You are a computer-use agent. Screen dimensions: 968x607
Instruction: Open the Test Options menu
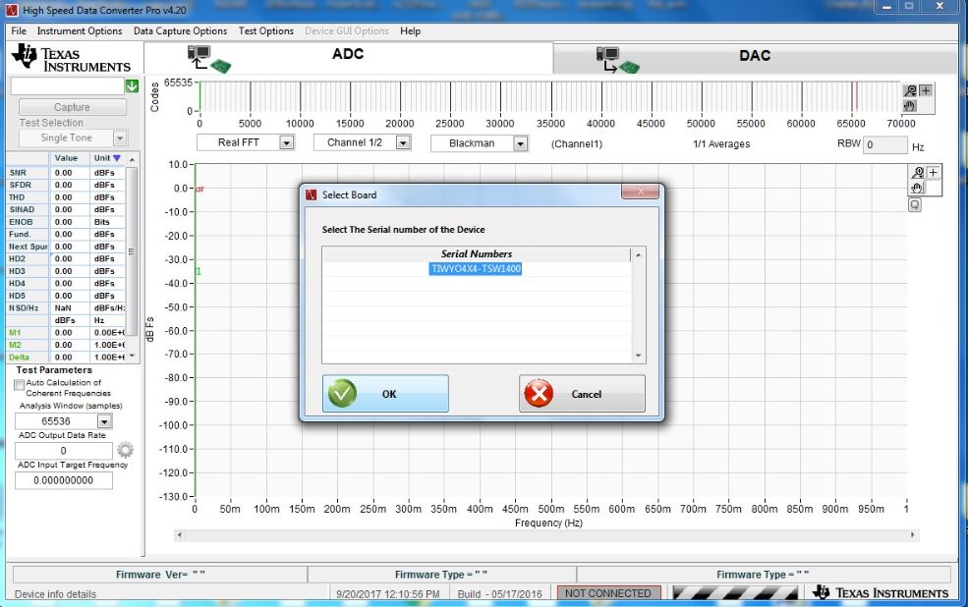(266, 30)
